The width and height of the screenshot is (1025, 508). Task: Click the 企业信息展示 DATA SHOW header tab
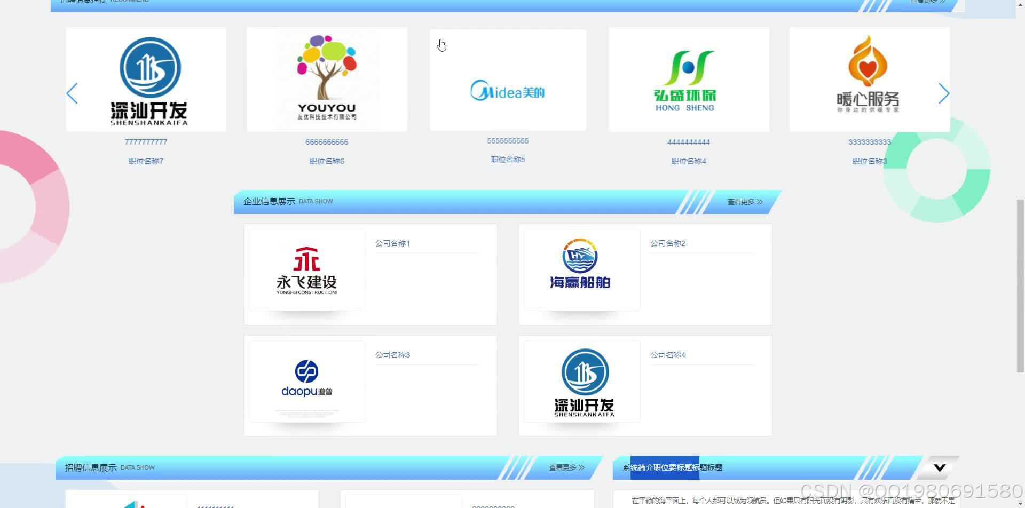click(288, 201)
